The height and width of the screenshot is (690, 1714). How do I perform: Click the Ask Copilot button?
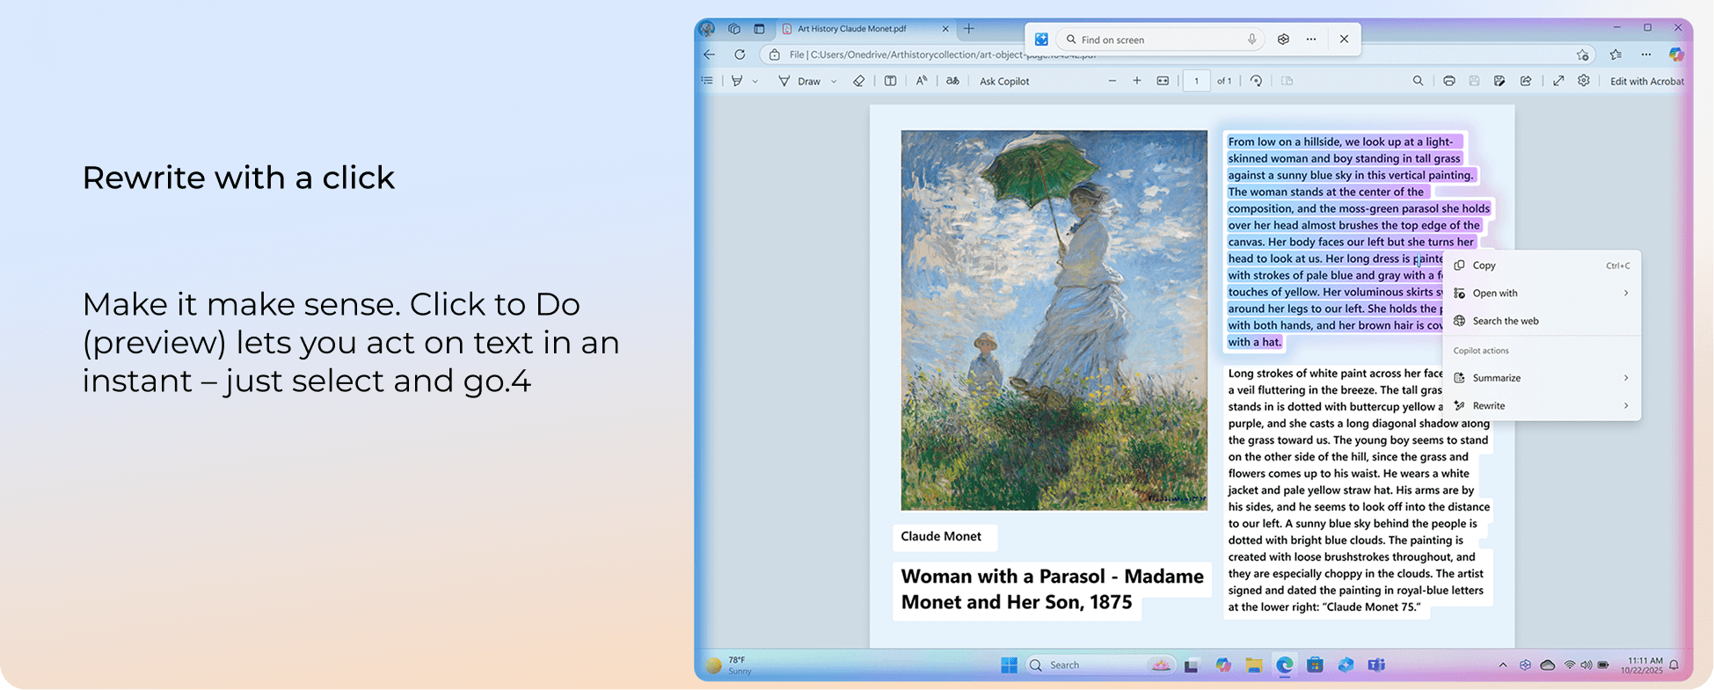[1004, 81]
